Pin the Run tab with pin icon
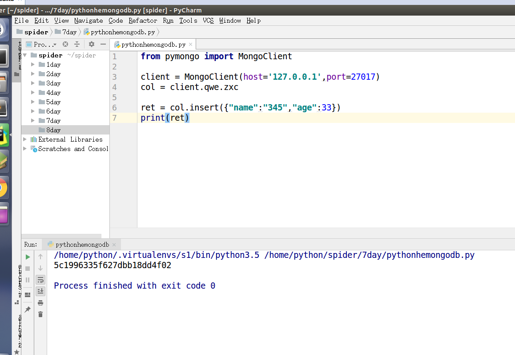Viewport: 515px width, 355px height. [x=28, y=310]
